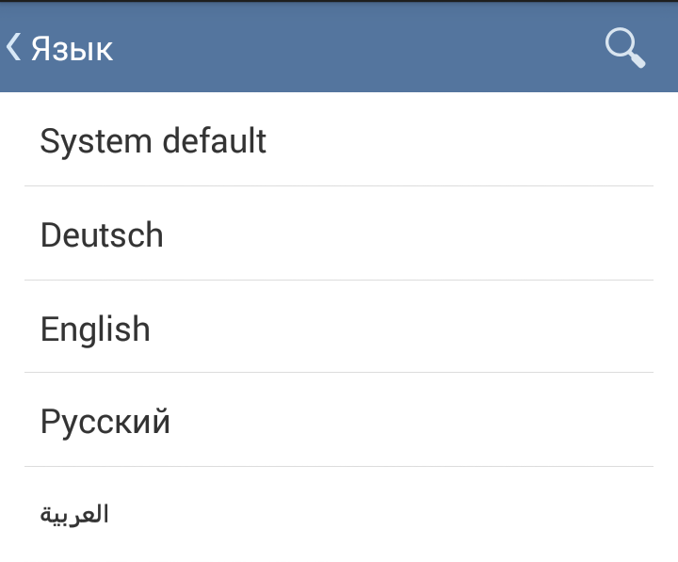
Task: Click the Язык header title
Action: coord(73,48)
